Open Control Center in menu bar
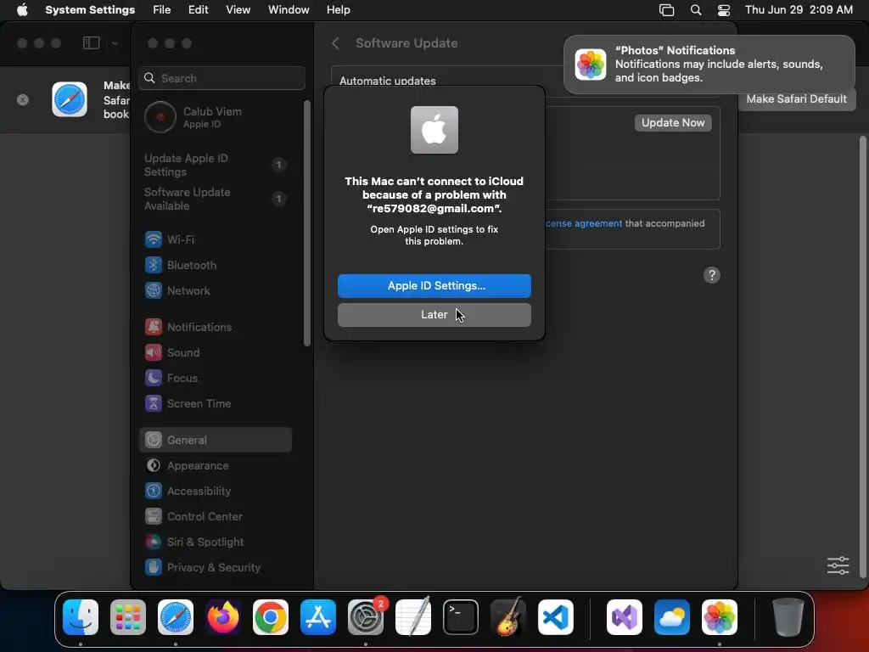The width and height of the screenshot is (869, 652). (724, 10)
